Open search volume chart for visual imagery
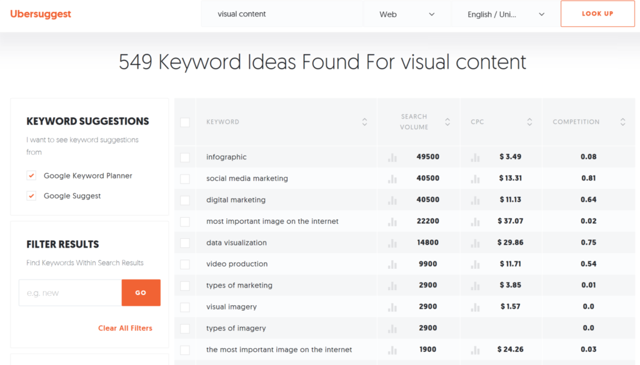 [x=392, y=307]
